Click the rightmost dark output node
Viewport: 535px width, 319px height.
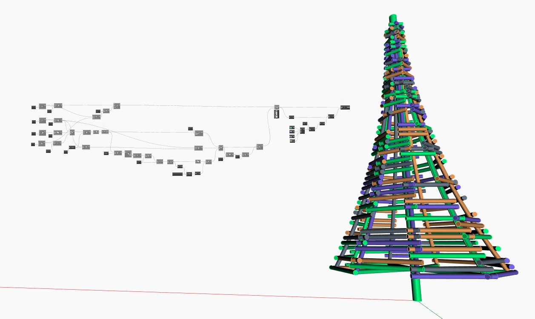pyautogui.click(x=345, y=107)
